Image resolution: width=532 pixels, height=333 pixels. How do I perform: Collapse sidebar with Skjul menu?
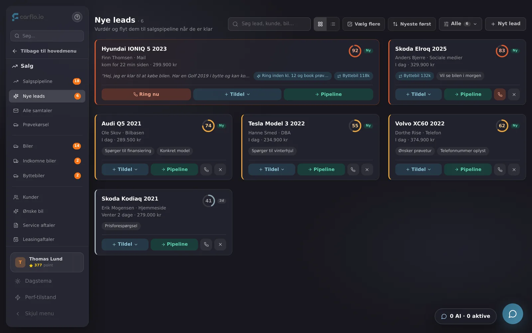point(47,314)
